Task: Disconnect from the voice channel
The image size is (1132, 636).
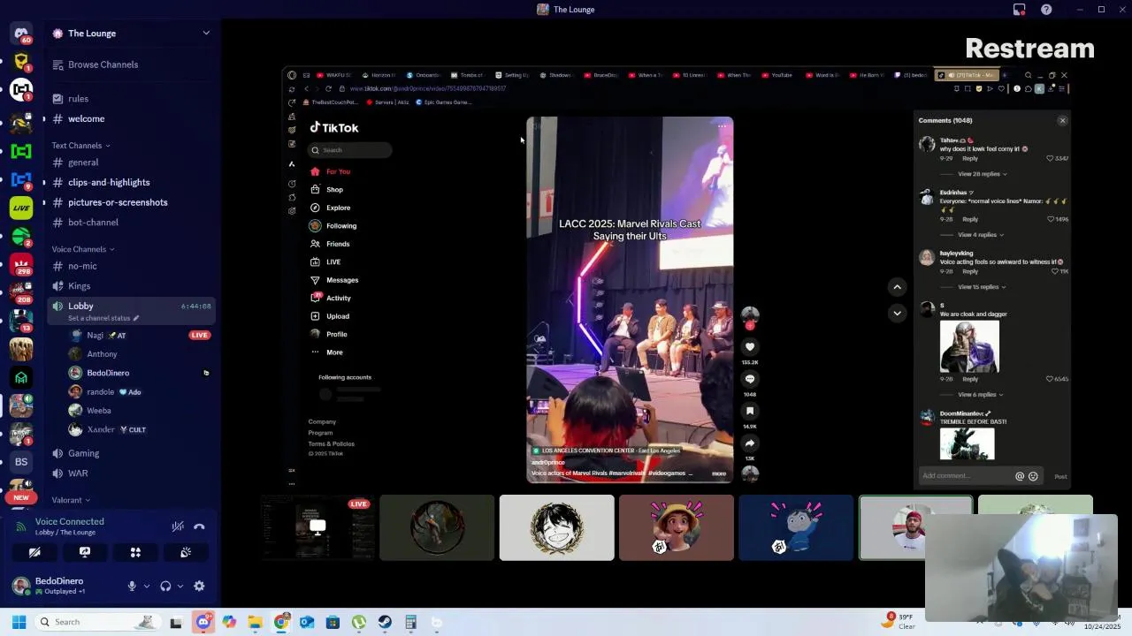Action: tap(199, 526)
